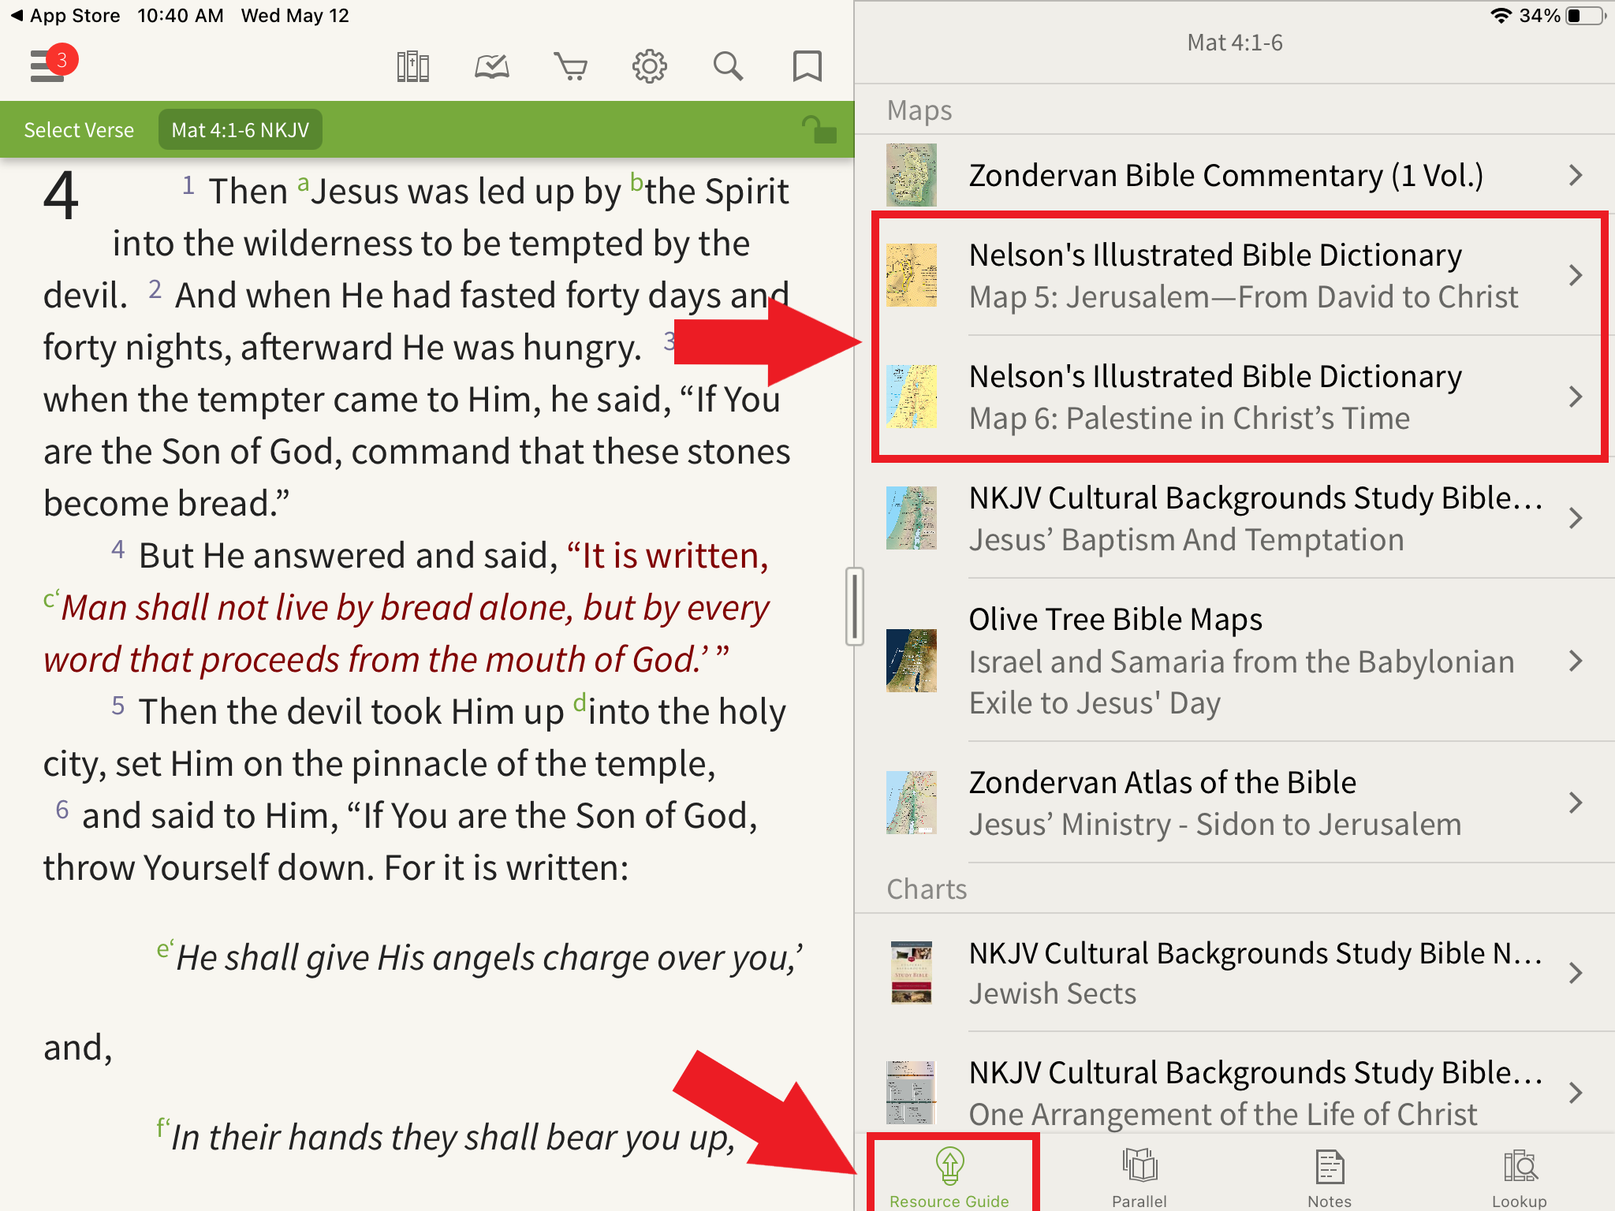Tap the Wi-Fi status icon
This screenshot has height=1211, width=1615.
(1501, 16)
